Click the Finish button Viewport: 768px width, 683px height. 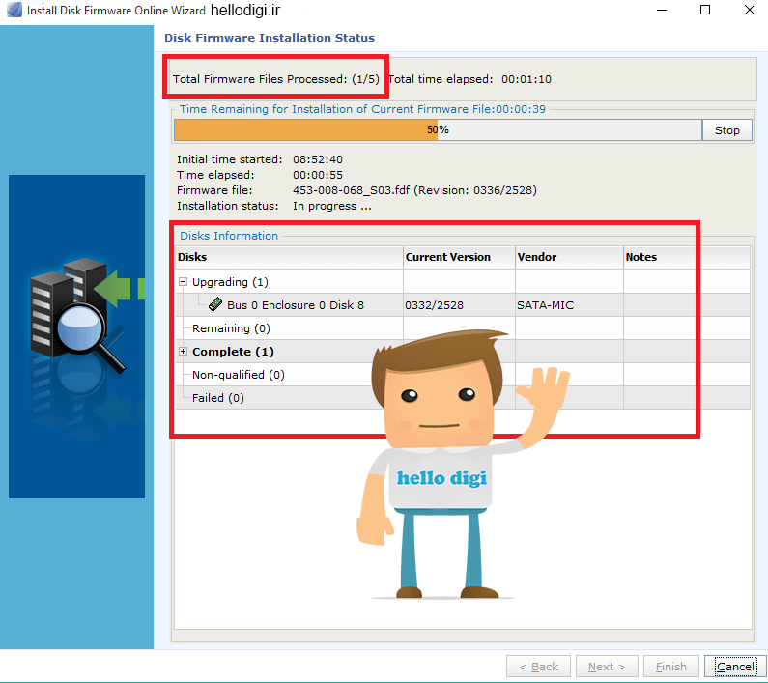[671, 667]
